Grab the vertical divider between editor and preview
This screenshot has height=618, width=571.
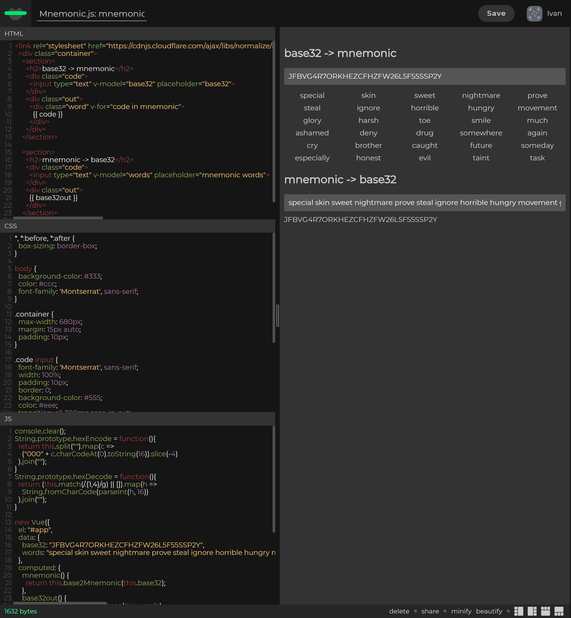click(x=278, y=316)
